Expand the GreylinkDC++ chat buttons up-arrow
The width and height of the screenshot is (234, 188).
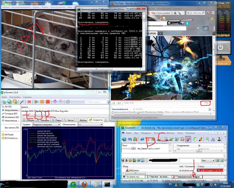pyautogui.click(x=147, y=160)
